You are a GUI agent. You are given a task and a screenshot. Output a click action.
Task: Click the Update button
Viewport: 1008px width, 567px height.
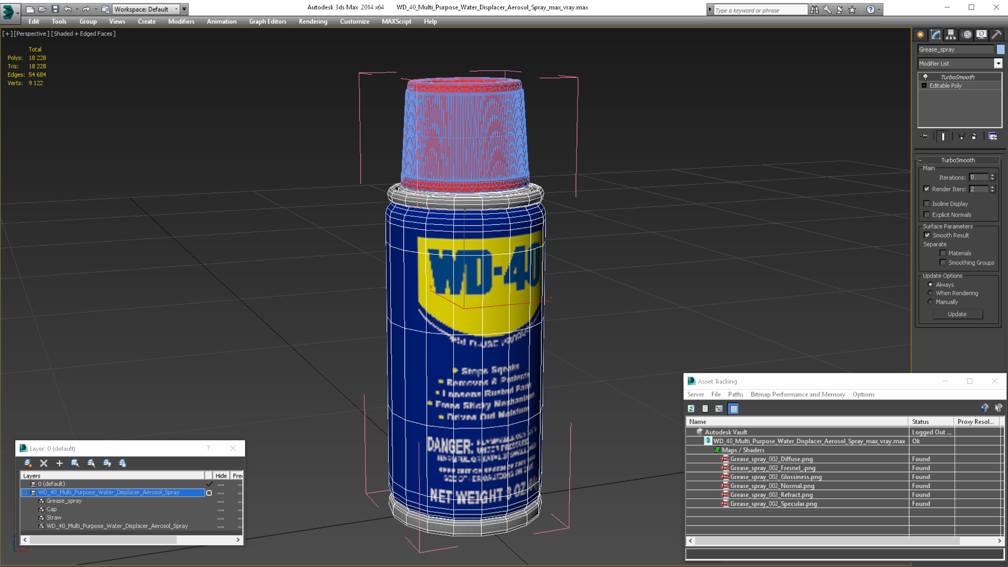[957, 314]
